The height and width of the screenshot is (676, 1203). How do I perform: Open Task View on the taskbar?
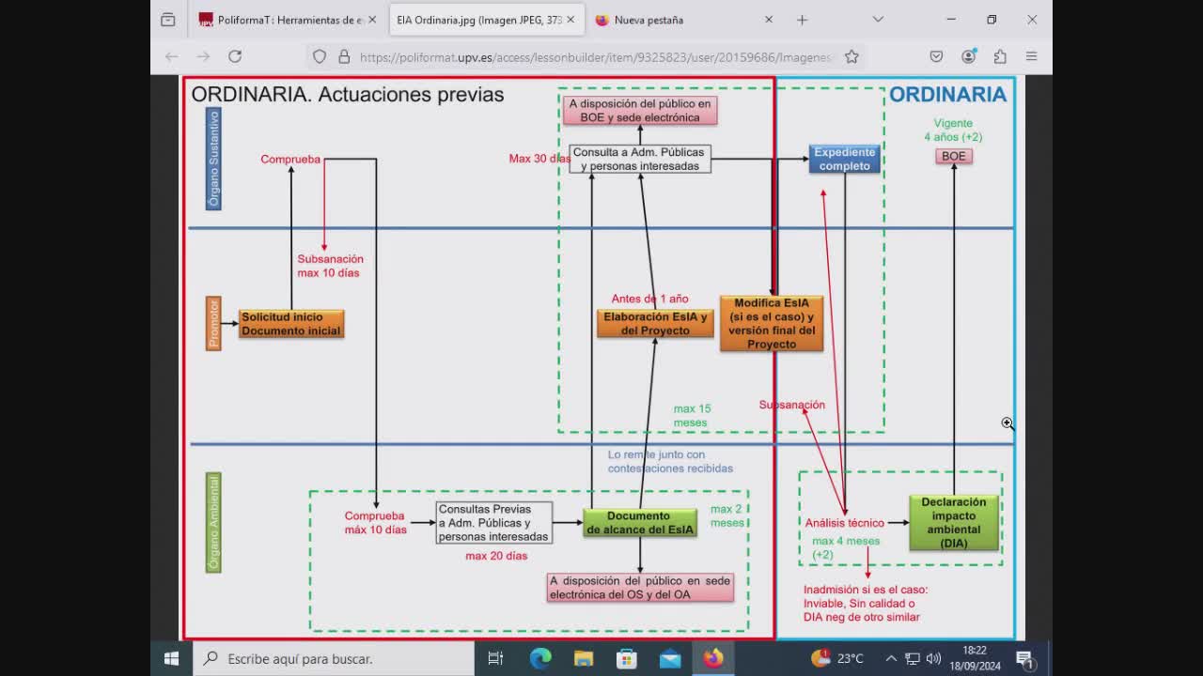(495, 658)
